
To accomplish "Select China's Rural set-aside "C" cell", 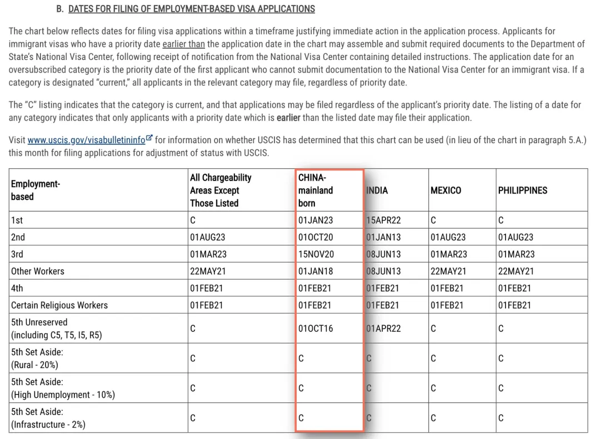I will 301,359.
